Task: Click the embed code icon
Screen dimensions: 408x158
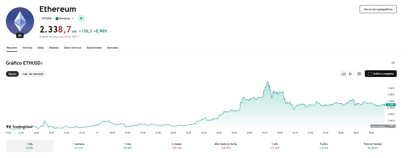Action: click(393, 63)
